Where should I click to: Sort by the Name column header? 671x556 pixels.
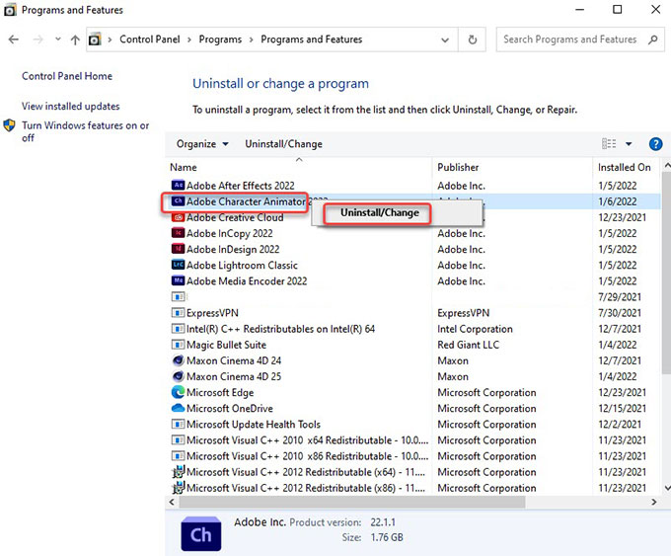[x=184, y=167]
